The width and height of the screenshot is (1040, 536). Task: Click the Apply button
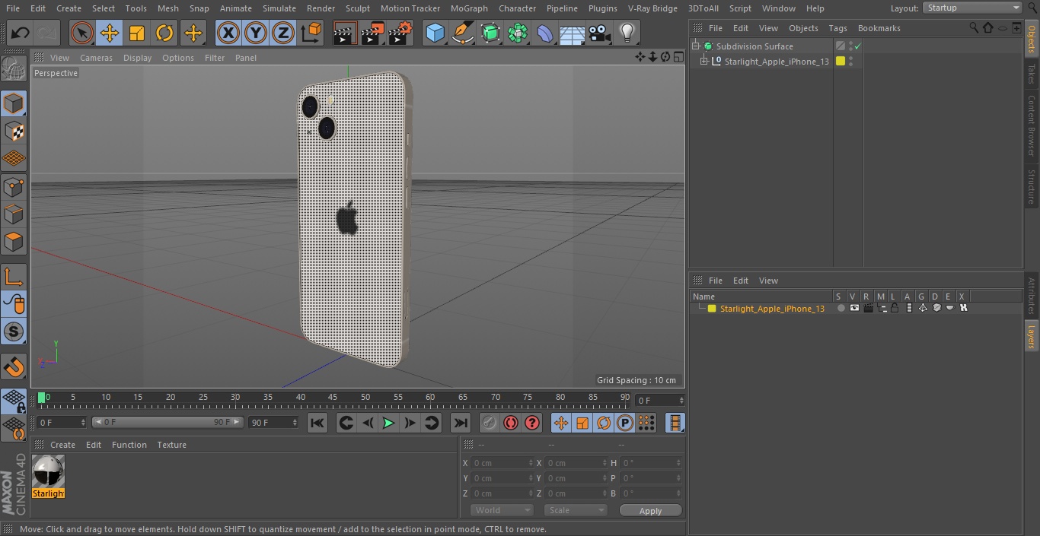[650, 511]
